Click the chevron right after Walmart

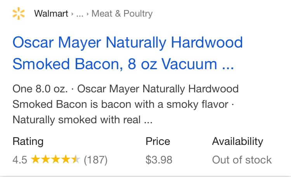point(72,14)
